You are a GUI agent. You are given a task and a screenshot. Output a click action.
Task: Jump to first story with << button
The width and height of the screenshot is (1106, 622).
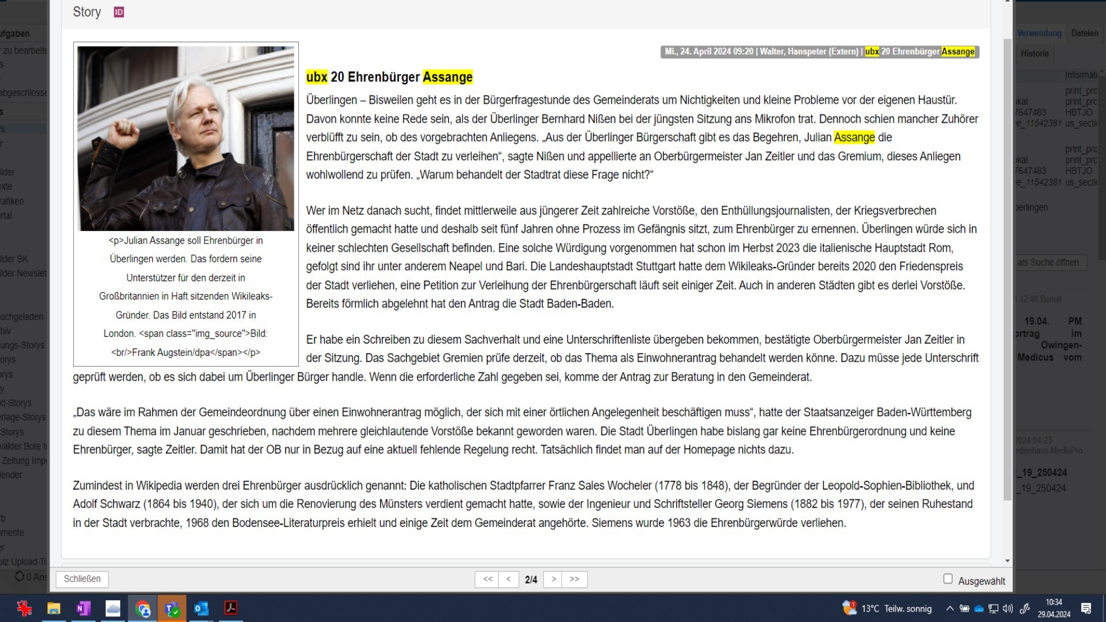pos(487,579)
